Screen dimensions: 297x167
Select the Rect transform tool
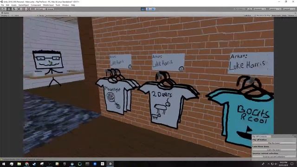click(24, 9)
